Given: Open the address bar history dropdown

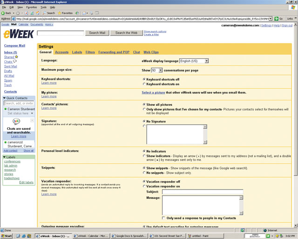Looking at the screenshot, I should pos(271,19).
